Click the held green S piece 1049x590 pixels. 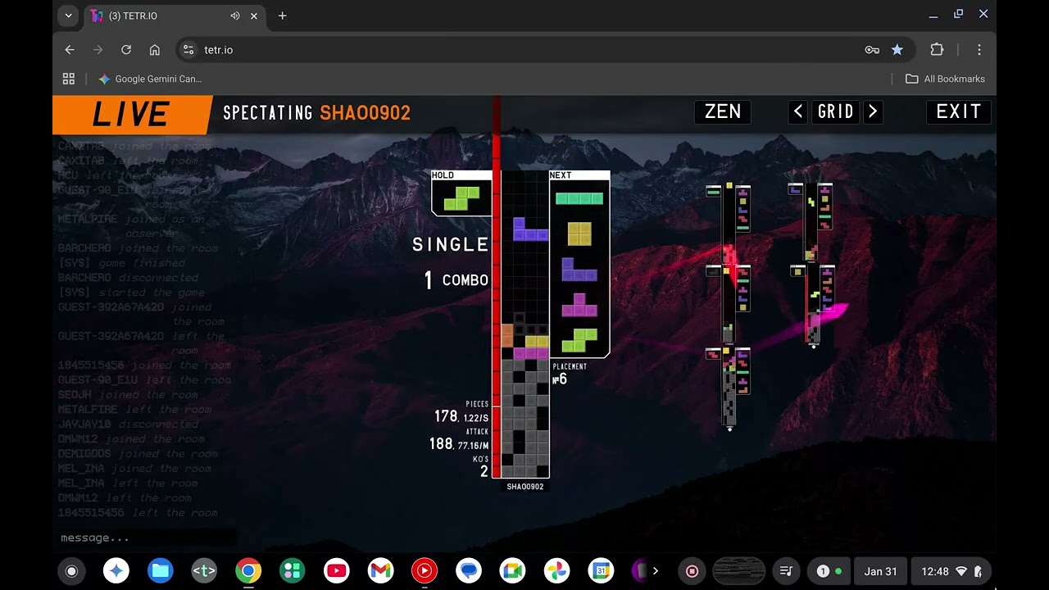point(462,197)
